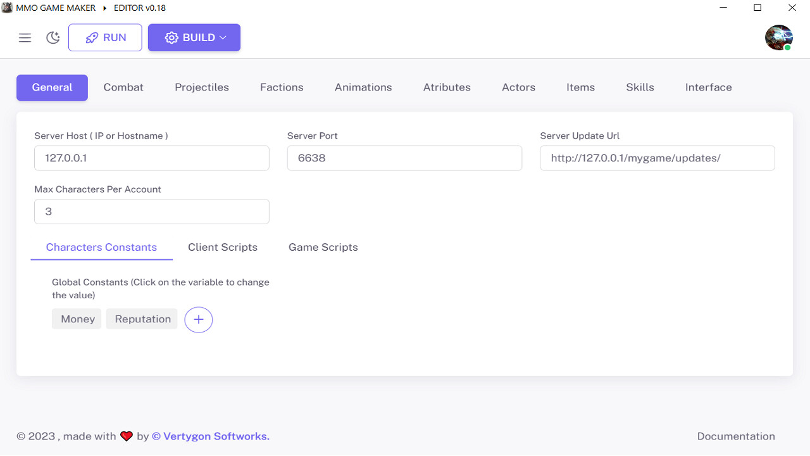Edit the Money constant value
810x456 pixels.
pyautogui.click(x=76, y=319)
